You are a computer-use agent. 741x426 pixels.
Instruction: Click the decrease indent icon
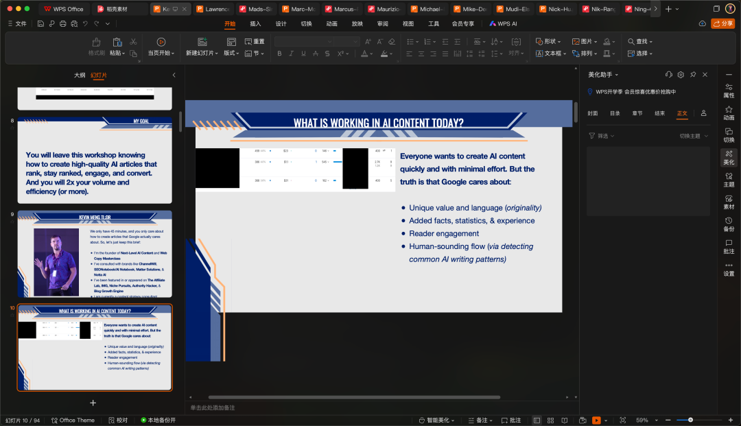click(445, 42)
